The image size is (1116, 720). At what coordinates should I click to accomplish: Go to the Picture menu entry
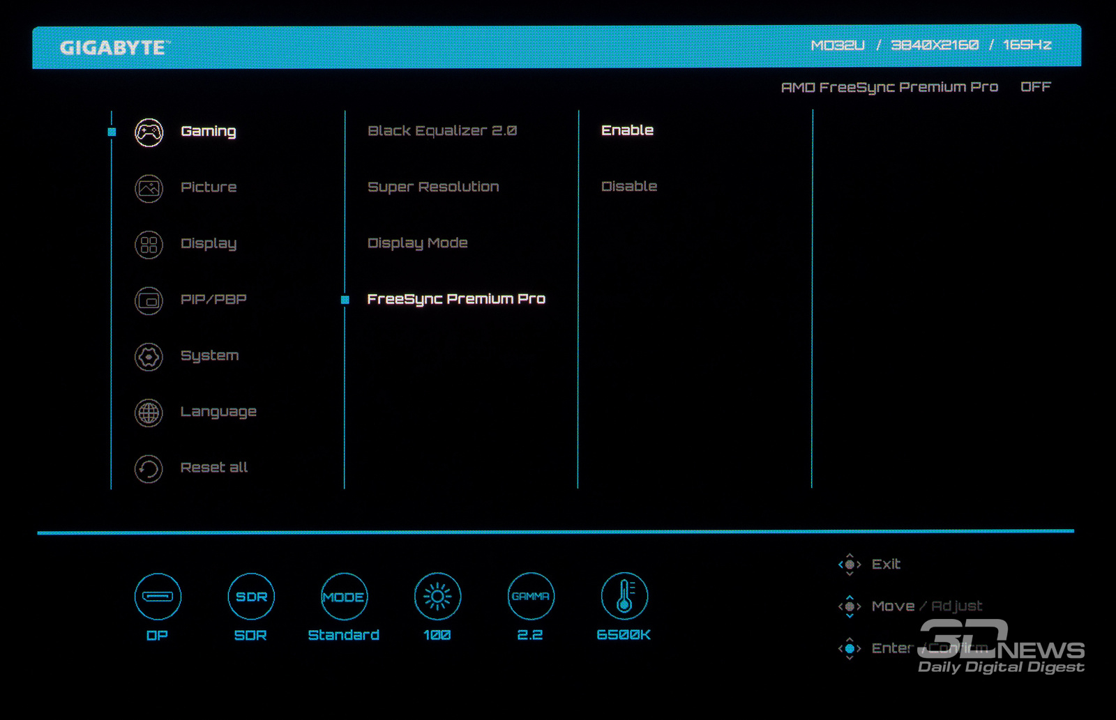[209, 187]
